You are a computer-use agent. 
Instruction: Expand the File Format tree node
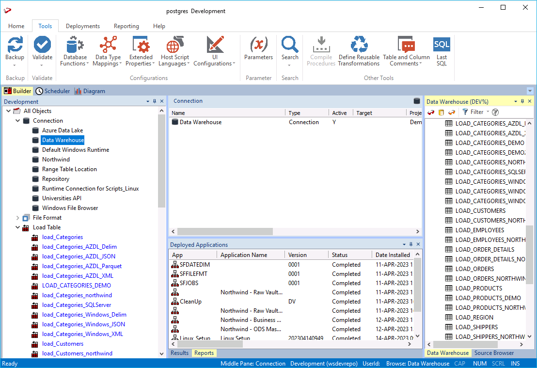click(x=18, y=218)
